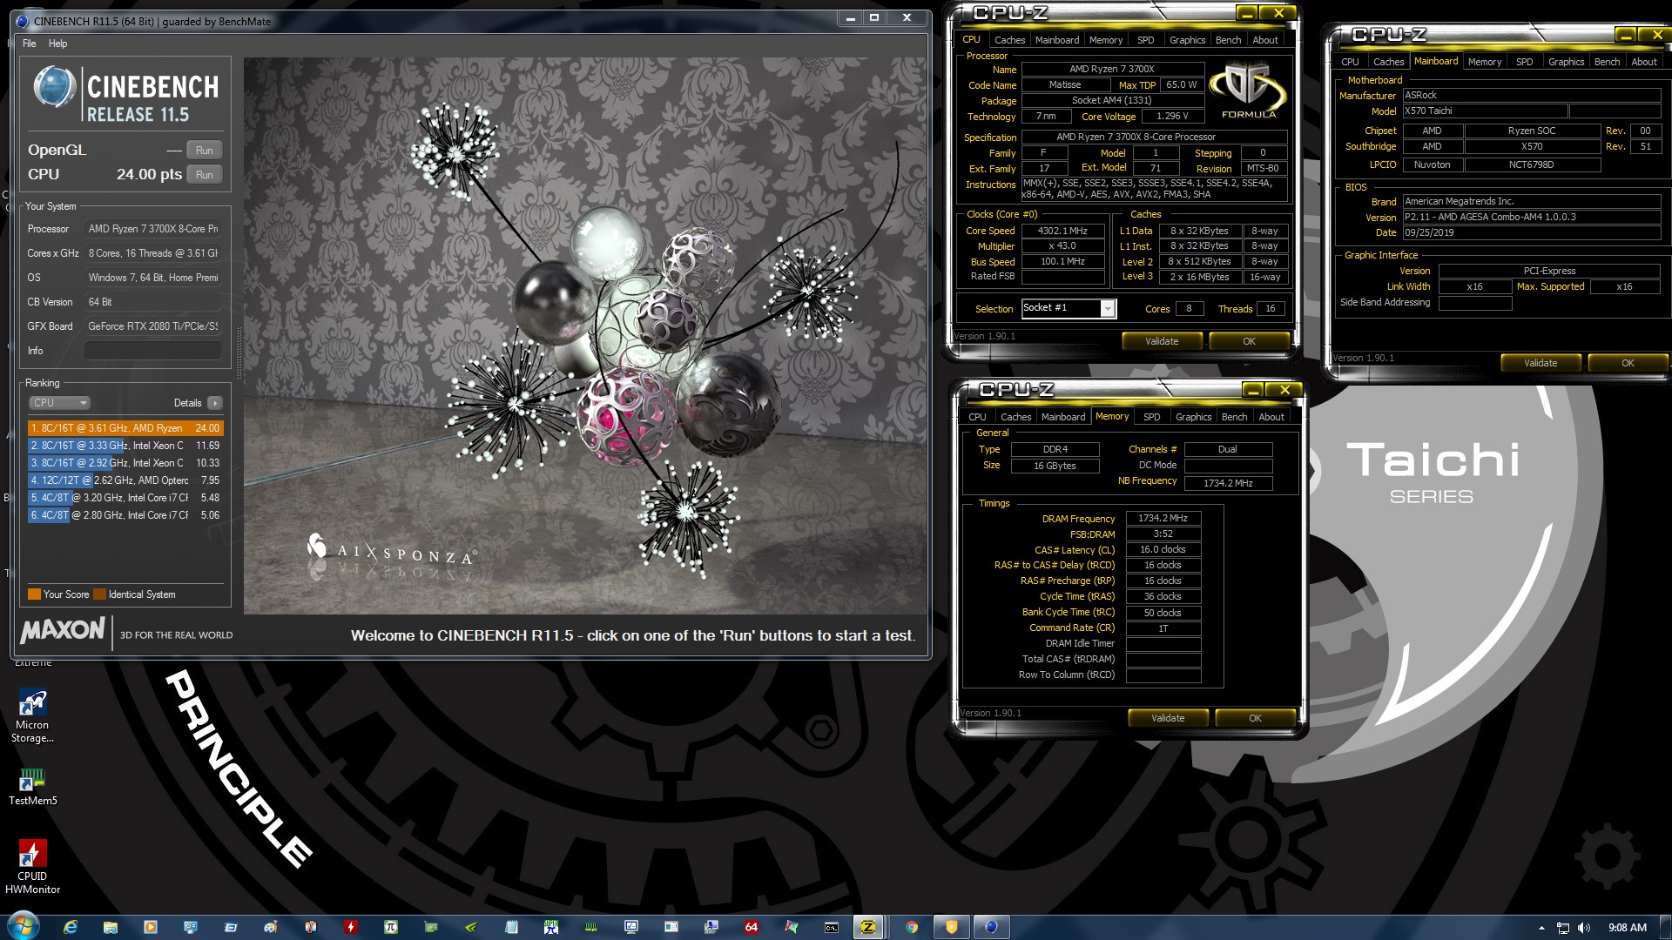Open the notepad taskbar icon
Screen dimensions: 1672x940
511,927
